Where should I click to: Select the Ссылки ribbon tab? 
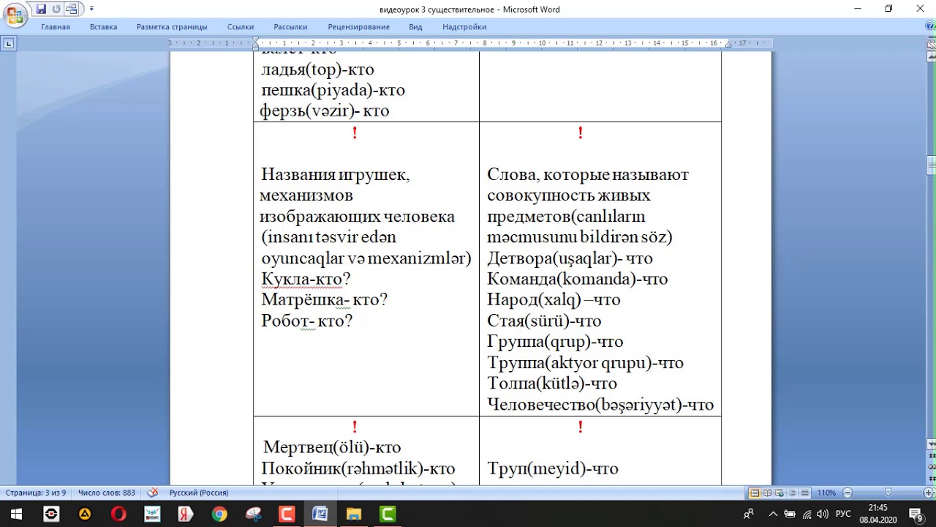click(241, 27)
